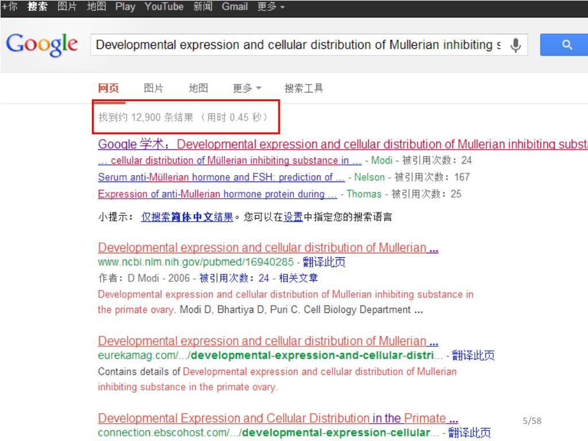Open Gmail in the top bar

coord(235,6)
